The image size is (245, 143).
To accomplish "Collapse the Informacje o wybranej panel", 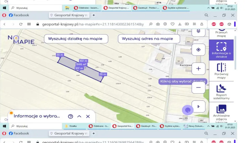I will (79, 116).
